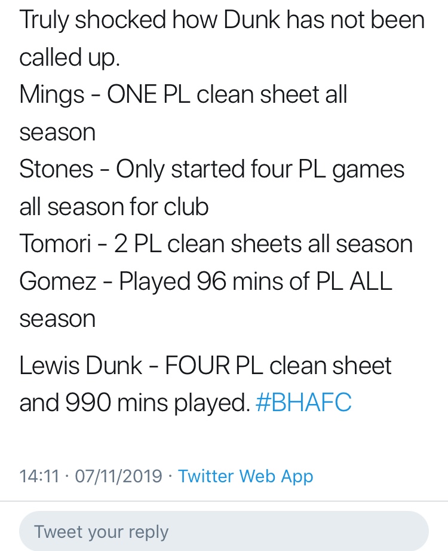Open the #BHAFC hashtag link
The image size is (448, 551).
pyautogui.click(x=303, y=402)
